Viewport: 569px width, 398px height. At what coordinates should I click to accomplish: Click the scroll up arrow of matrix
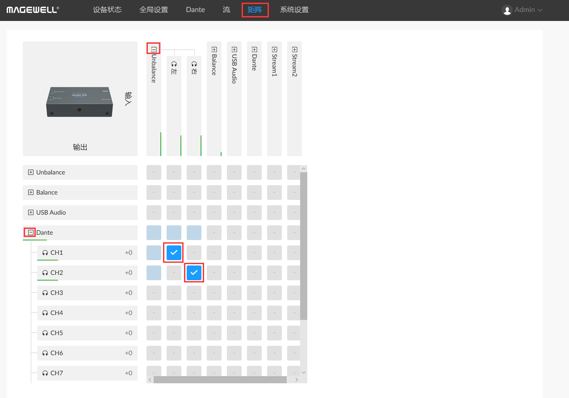[x=304, y=169]
